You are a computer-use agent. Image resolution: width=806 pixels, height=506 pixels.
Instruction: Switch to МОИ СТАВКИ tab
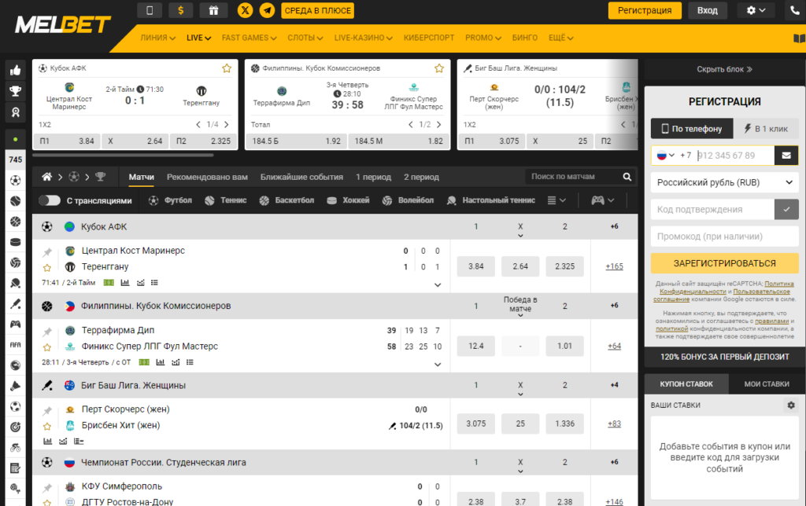(x=767, y=384)
